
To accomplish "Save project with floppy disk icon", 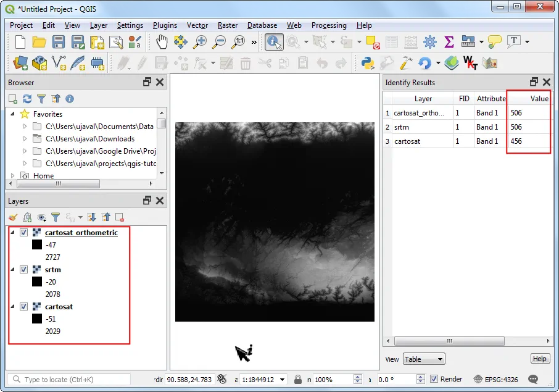I will [59, 42].
